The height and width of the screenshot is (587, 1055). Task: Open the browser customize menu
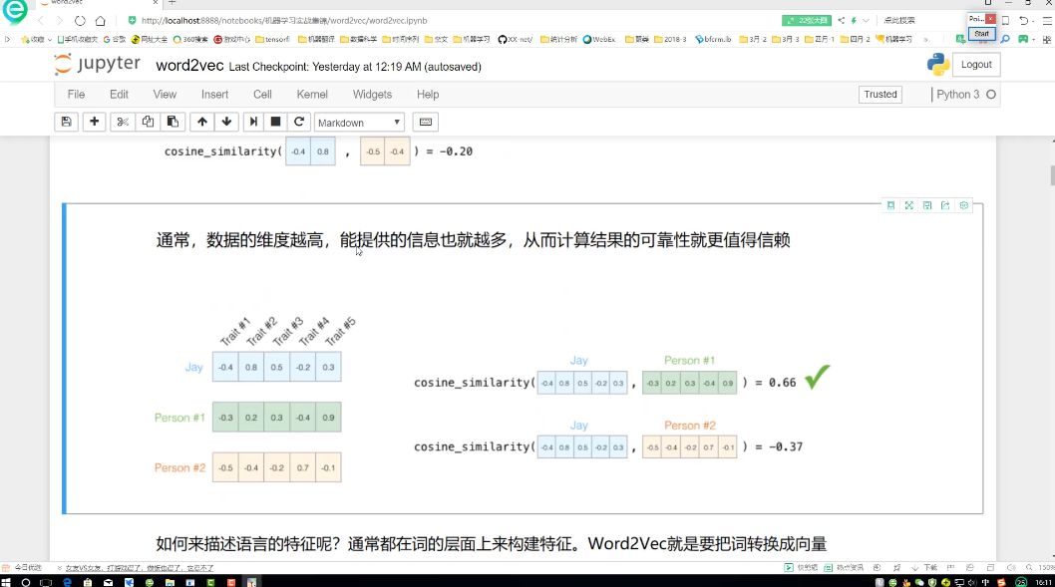tap(1045, 19)
